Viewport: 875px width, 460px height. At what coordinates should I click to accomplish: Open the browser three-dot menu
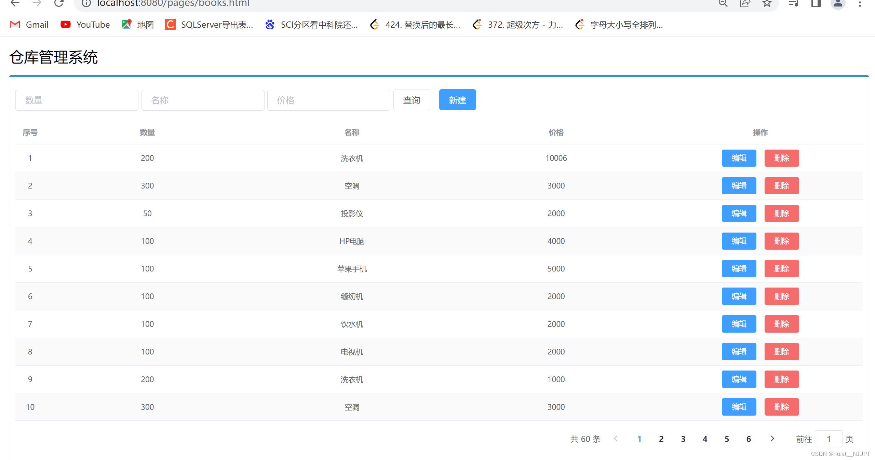860,4
